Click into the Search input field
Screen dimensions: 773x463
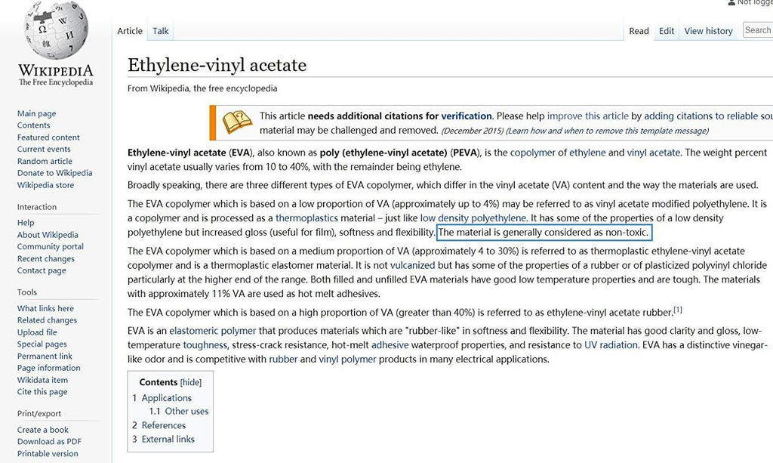tap(758, 30)
